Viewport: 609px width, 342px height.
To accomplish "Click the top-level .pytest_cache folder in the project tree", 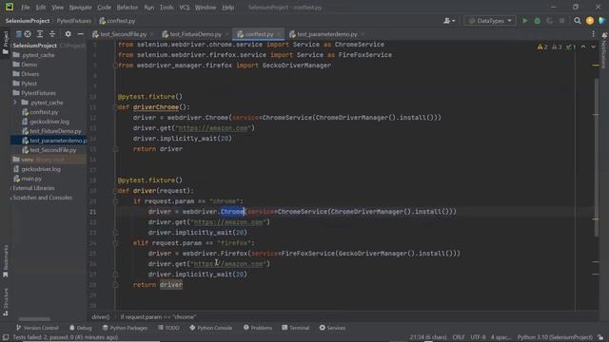I will (34, 55).
